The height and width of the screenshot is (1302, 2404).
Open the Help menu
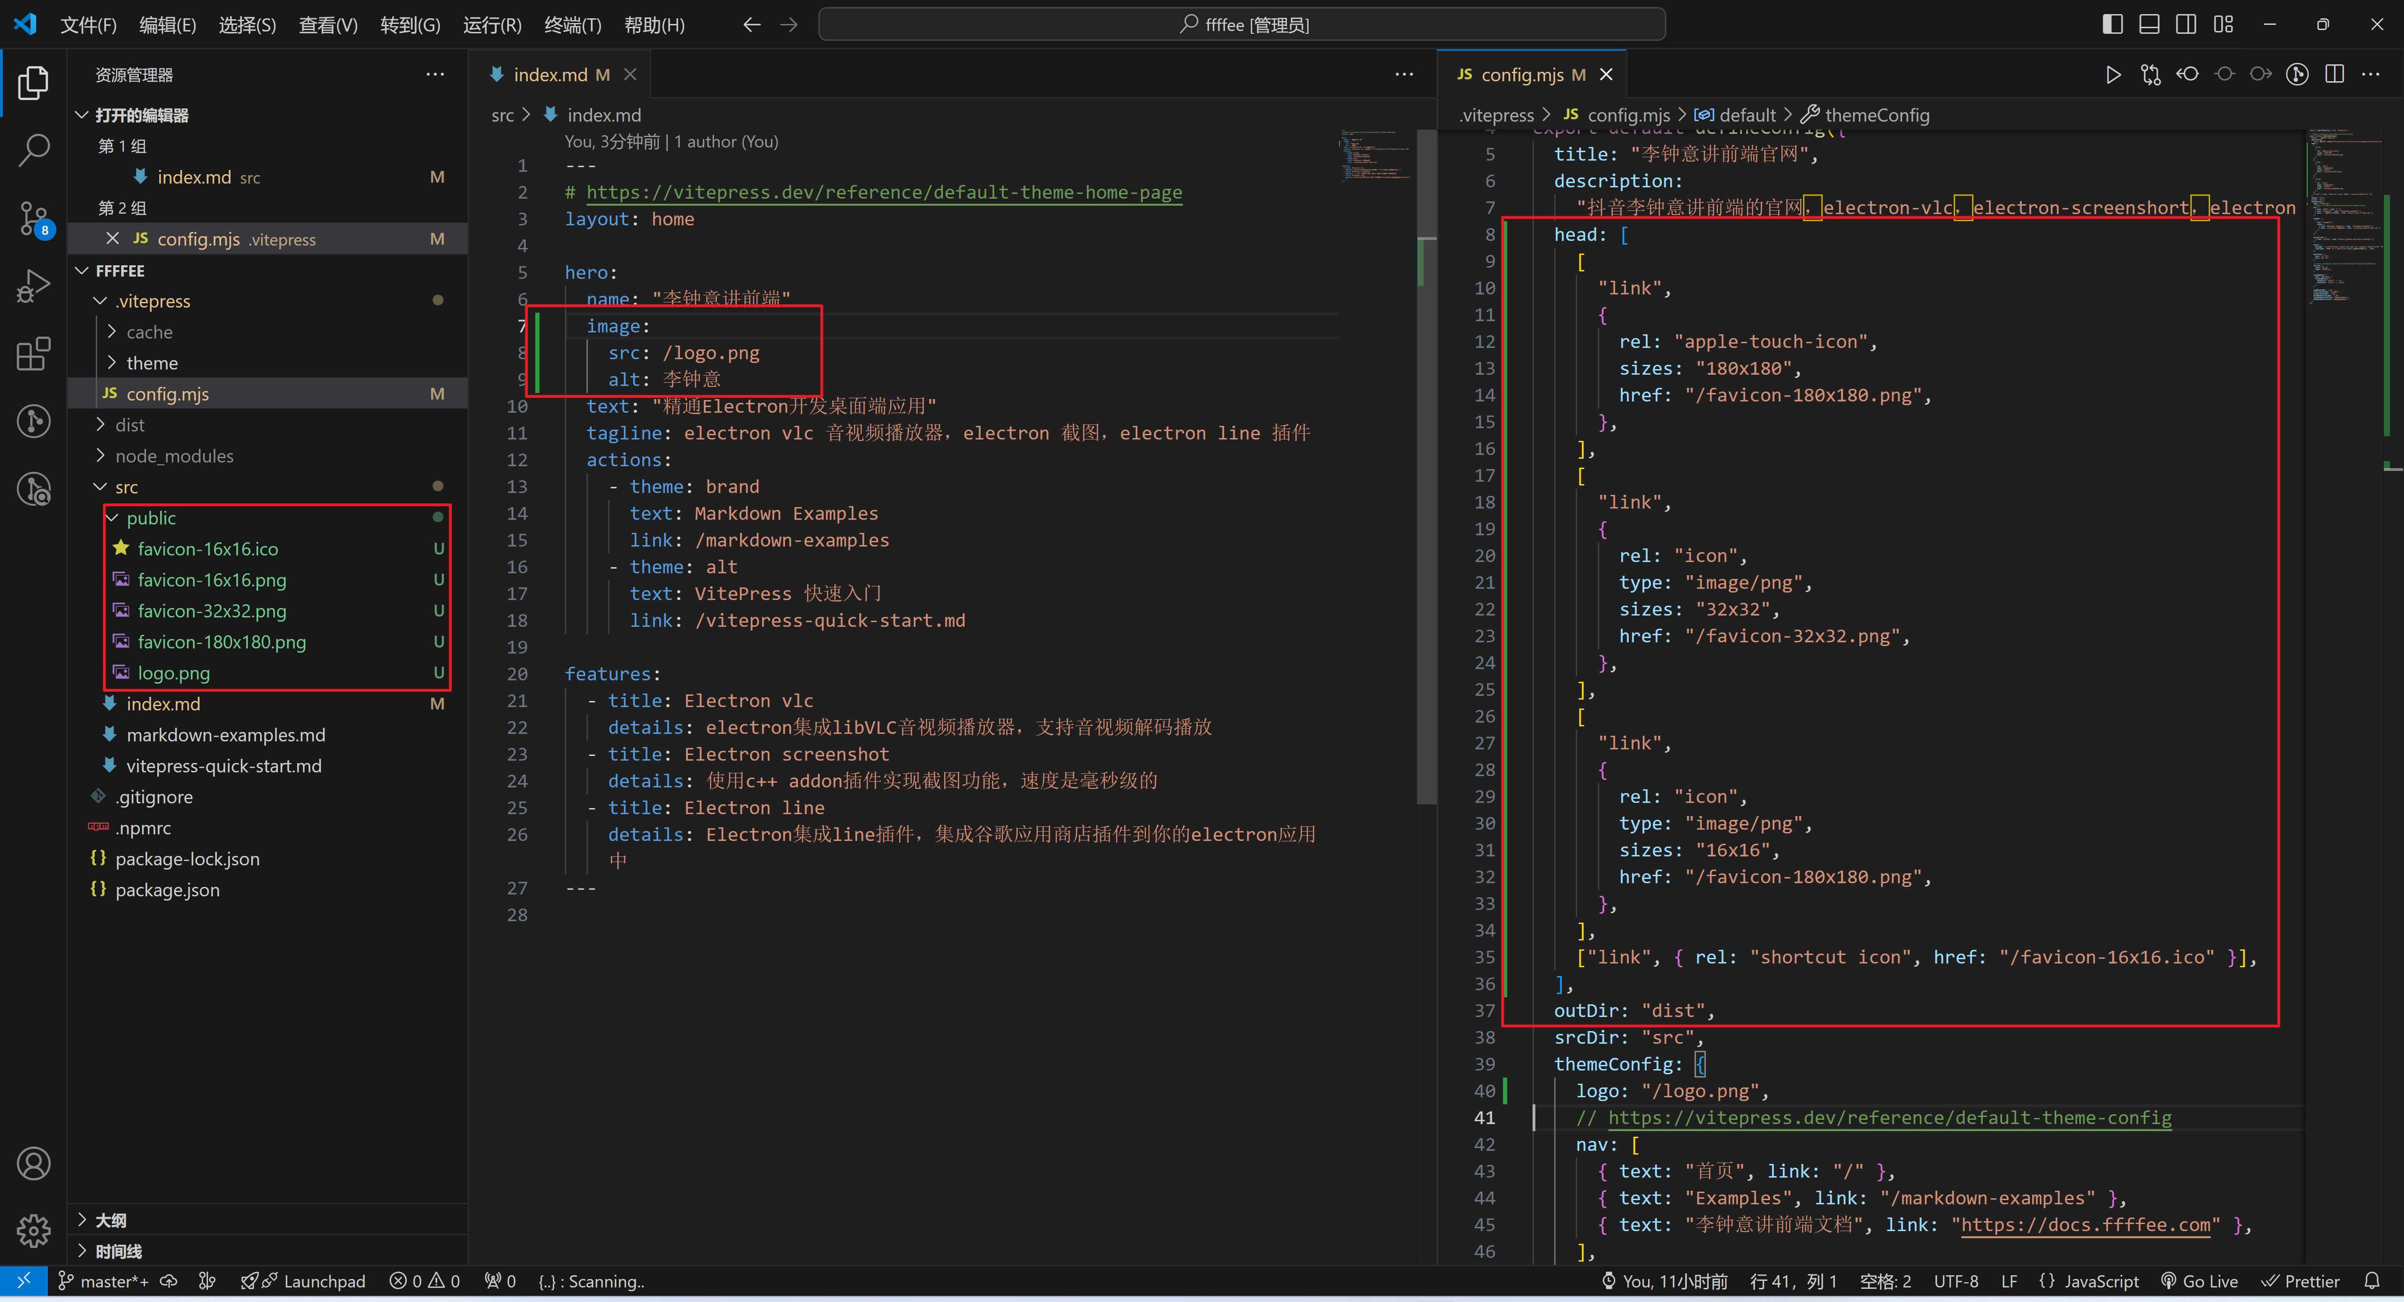pyautogui.click(x=654, y=25)
